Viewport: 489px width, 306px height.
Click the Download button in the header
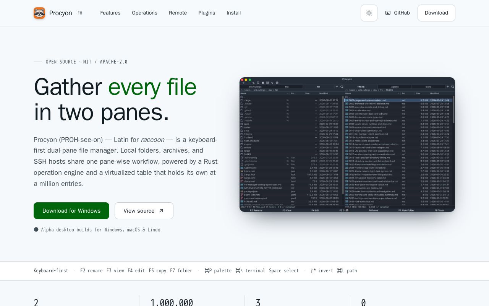pos(436,13)
